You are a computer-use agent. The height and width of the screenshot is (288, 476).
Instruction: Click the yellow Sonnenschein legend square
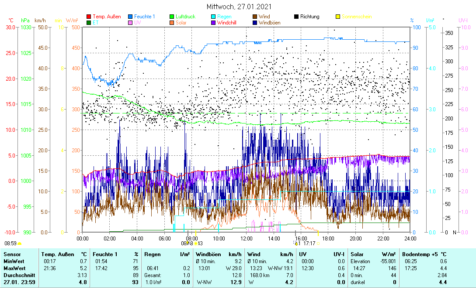click(337, 17)
